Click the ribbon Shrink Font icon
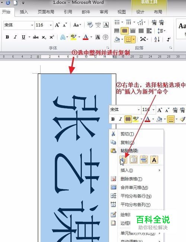The height and width of the screenshot is (242, 186). 65,25
